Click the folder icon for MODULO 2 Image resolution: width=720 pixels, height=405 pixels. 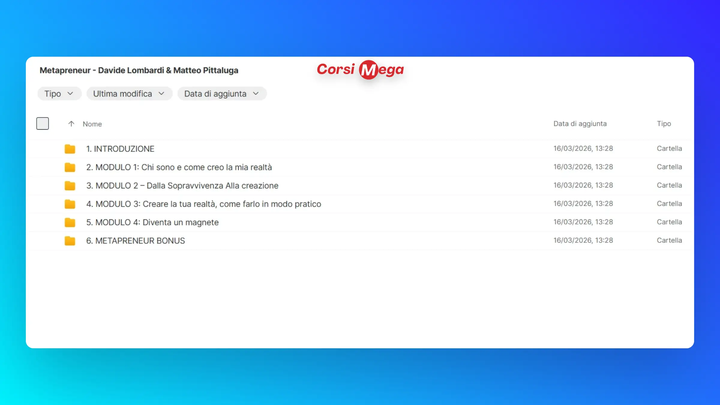click(x=70, y=186)
